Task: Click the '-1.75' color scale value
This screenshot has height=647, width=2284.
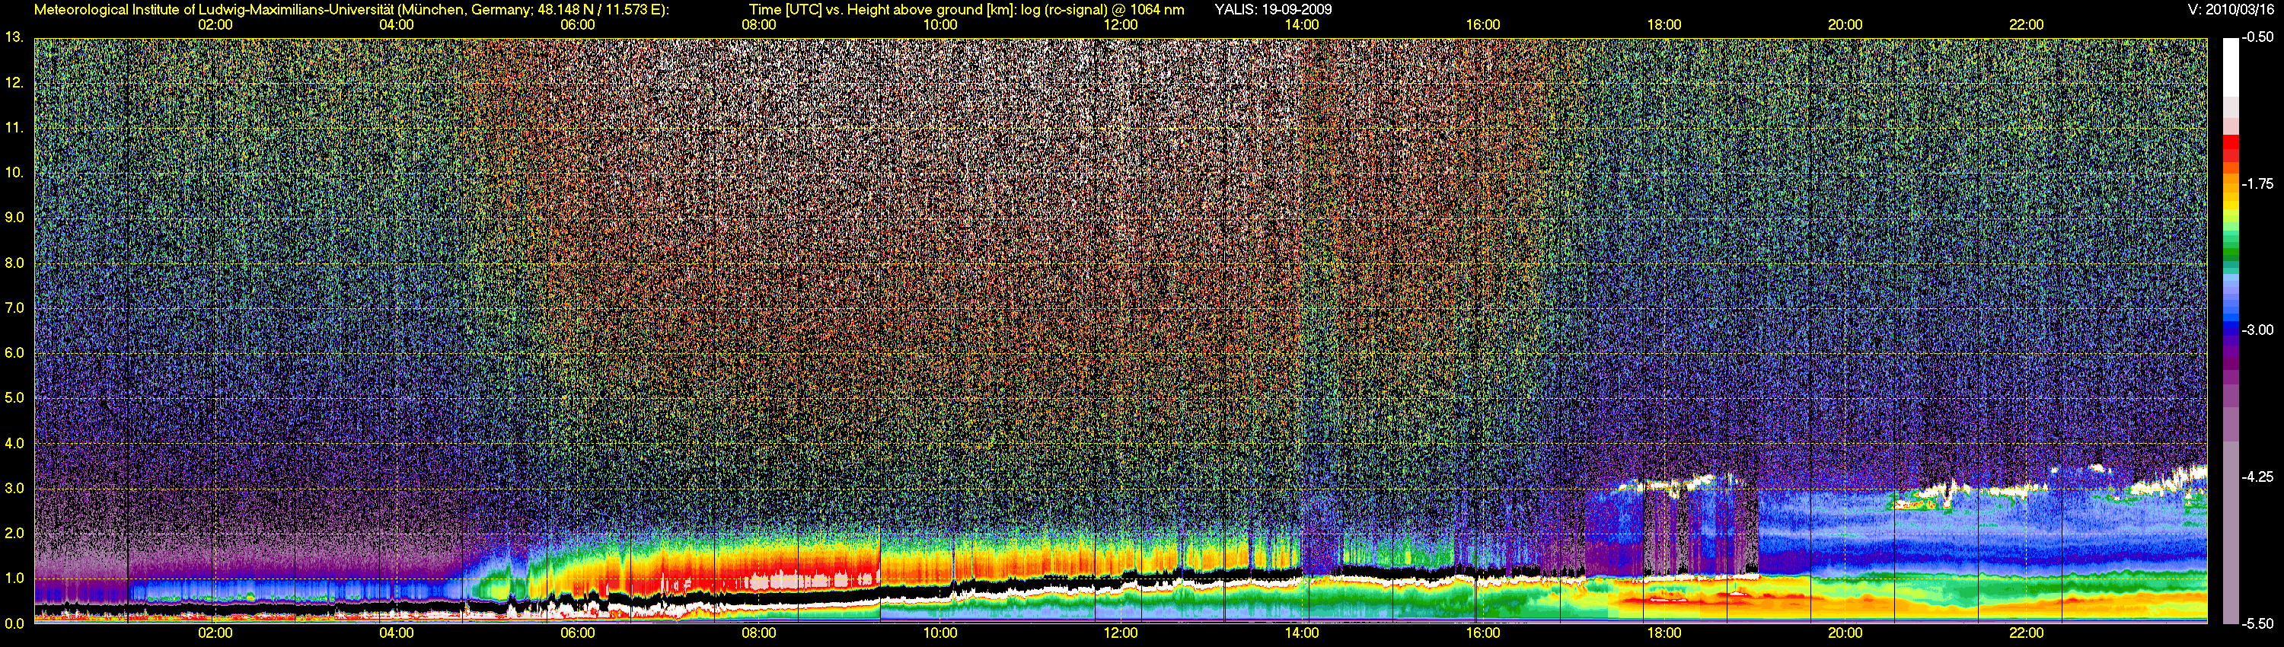Action: coord(2257,183)
